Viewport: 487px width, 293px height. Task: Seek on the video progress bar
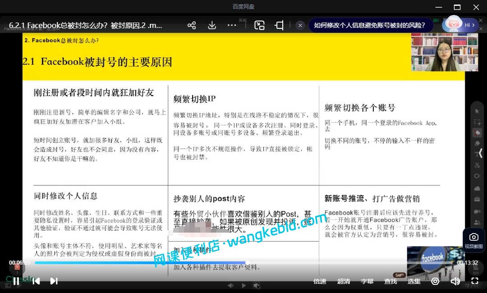point(243,263)
